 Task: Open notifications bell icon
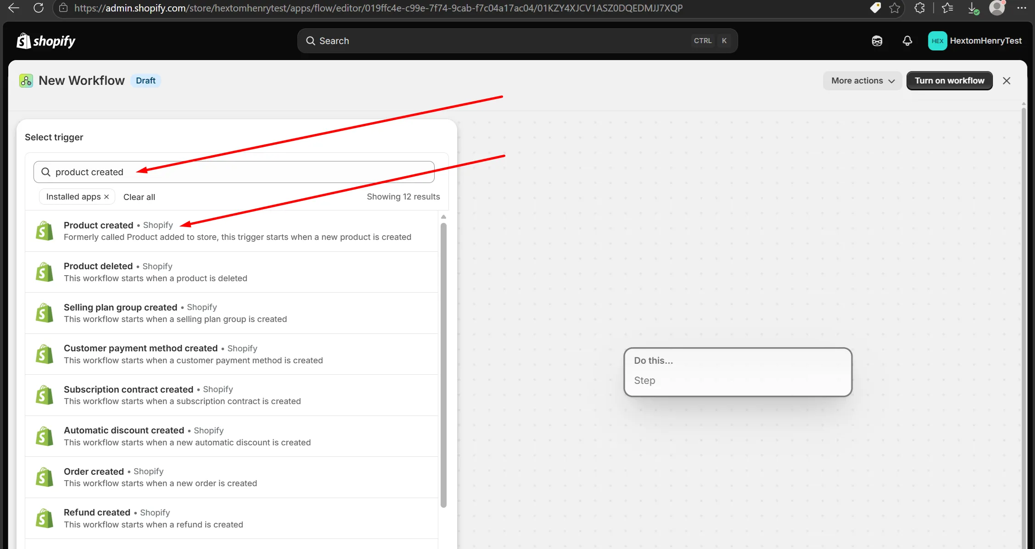907,41
